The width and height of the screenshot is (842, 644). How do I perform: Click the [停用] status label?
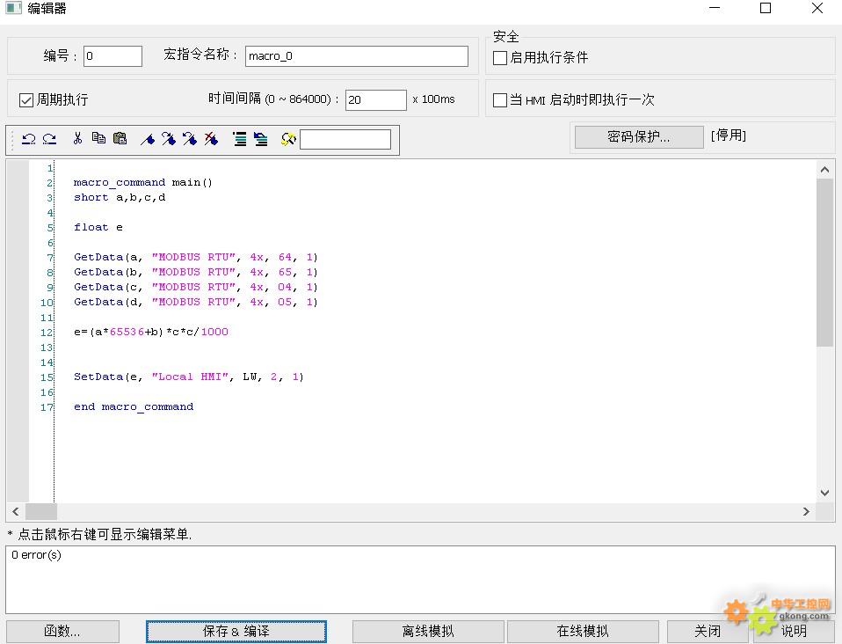click(x=728, y=135)
